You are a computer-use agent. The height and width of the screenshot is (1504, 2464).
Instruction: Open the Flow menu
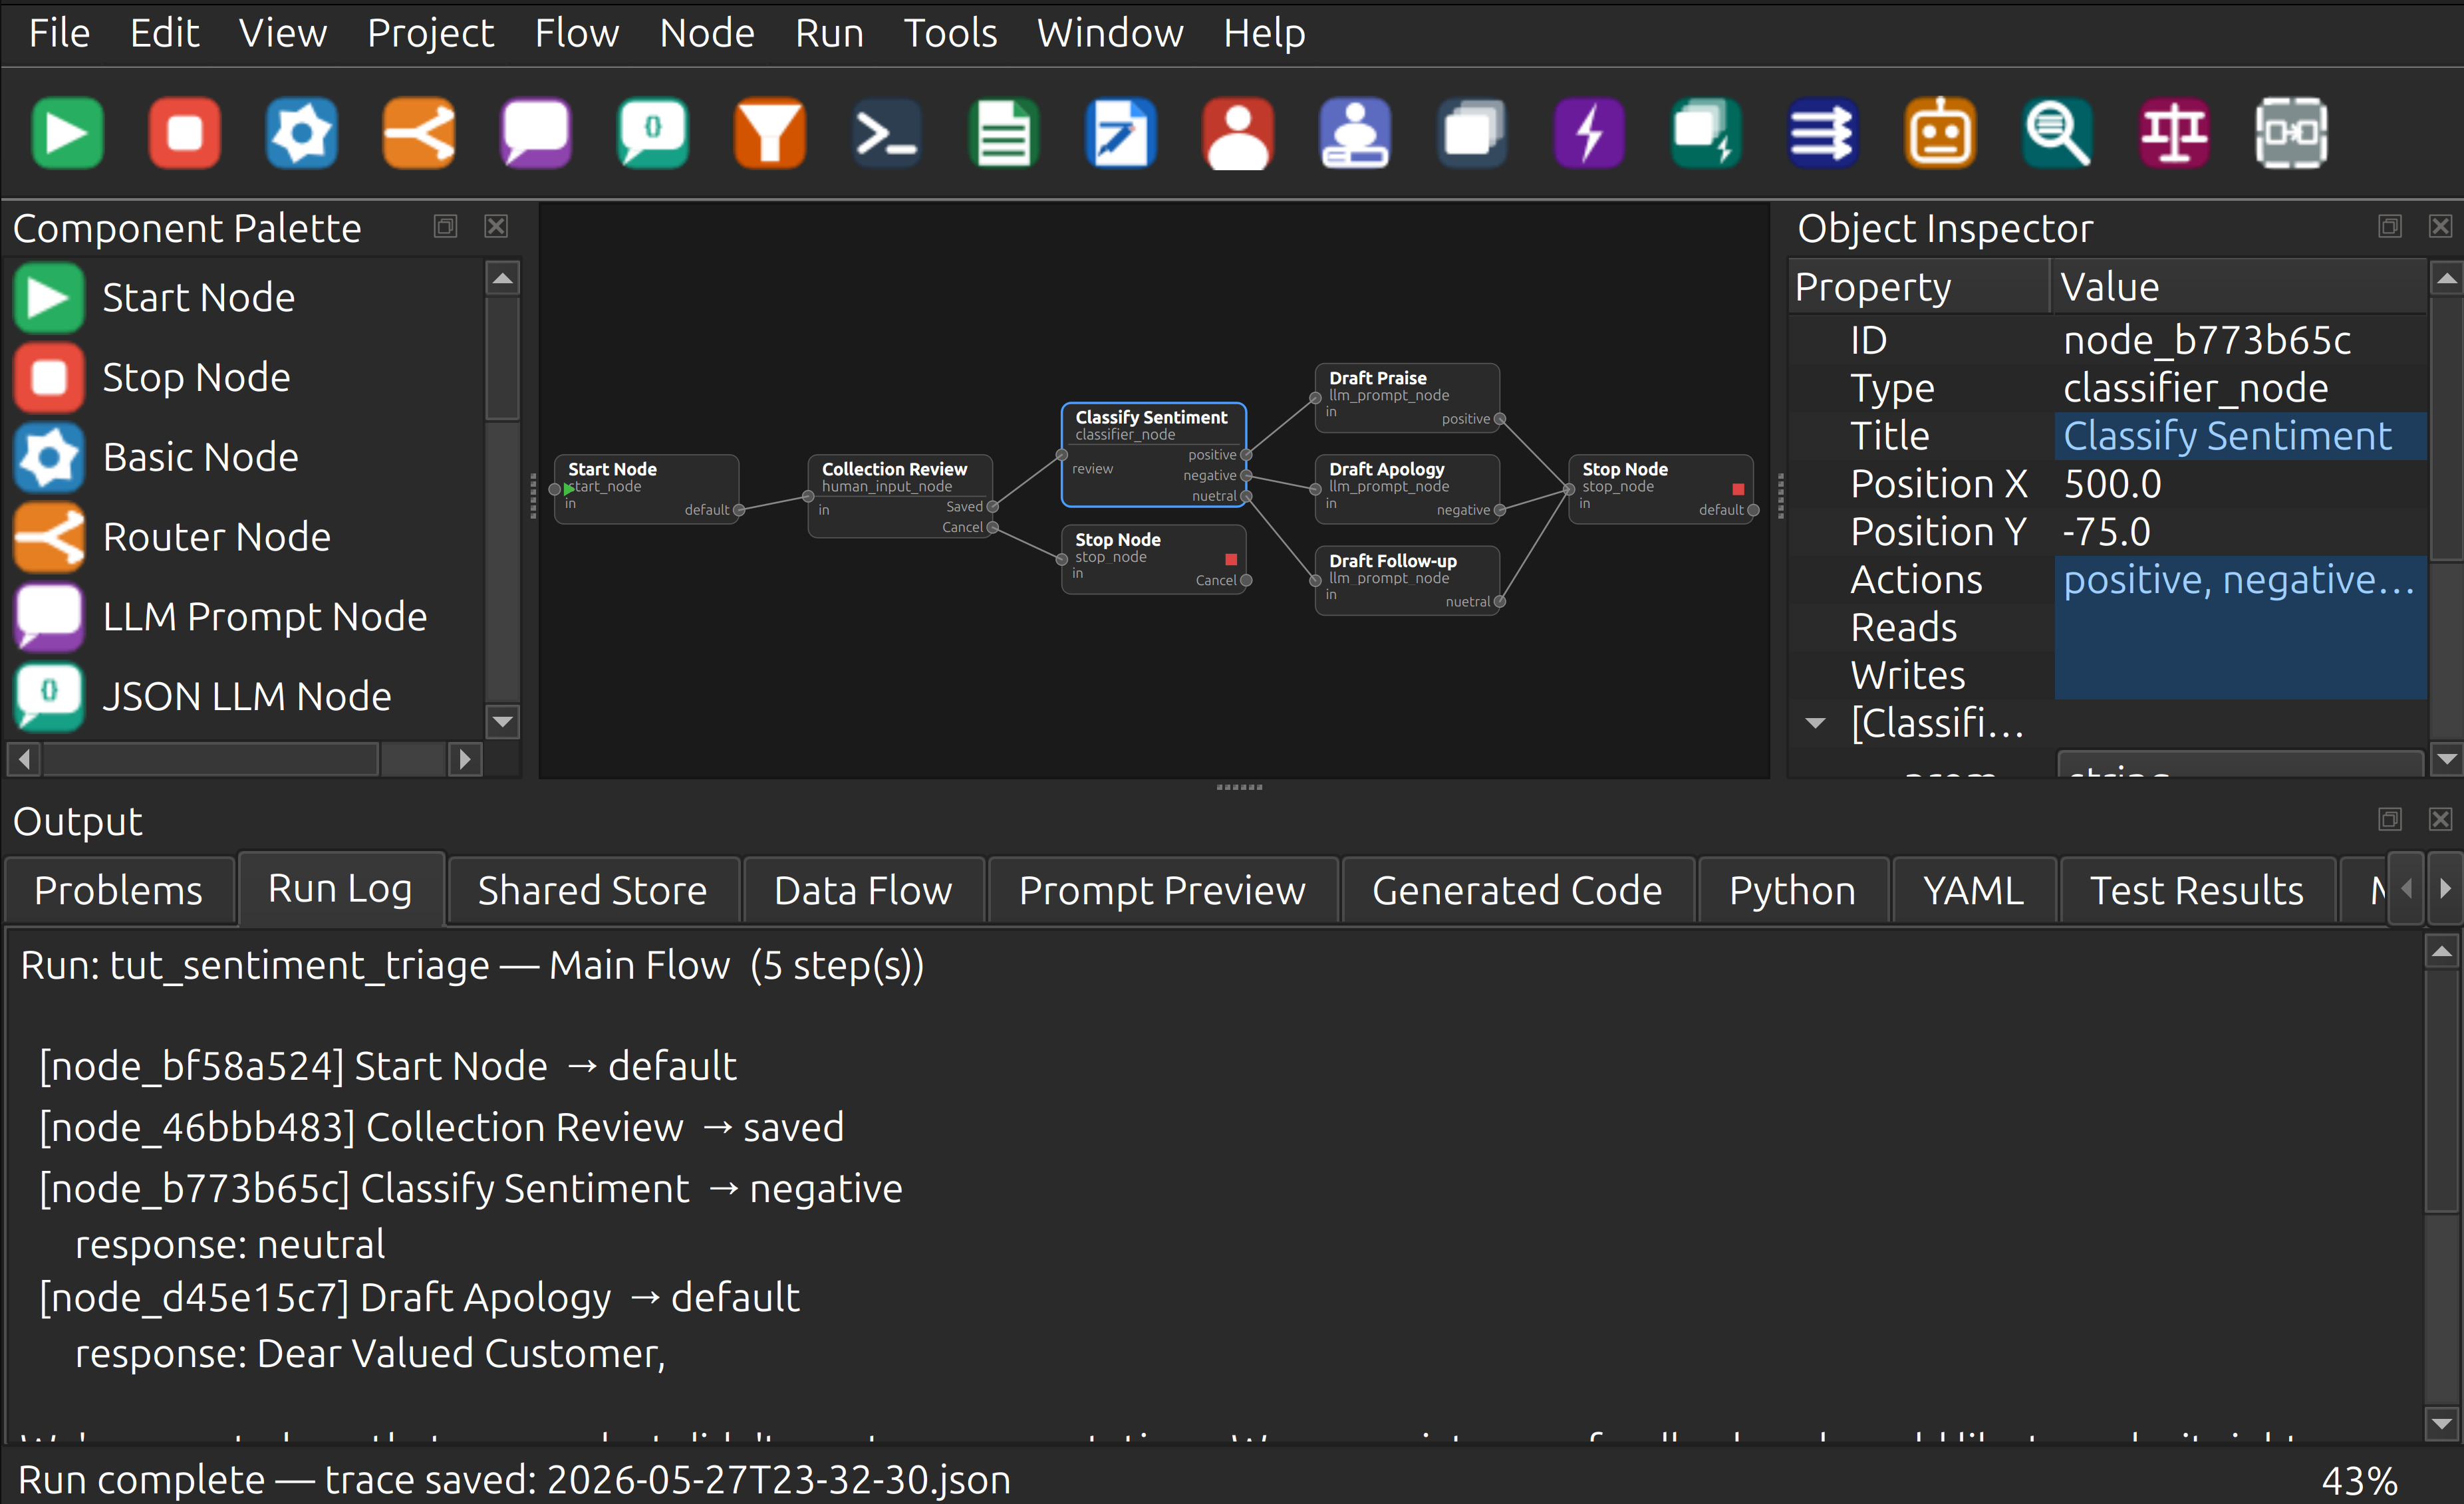tap(577, 34)
